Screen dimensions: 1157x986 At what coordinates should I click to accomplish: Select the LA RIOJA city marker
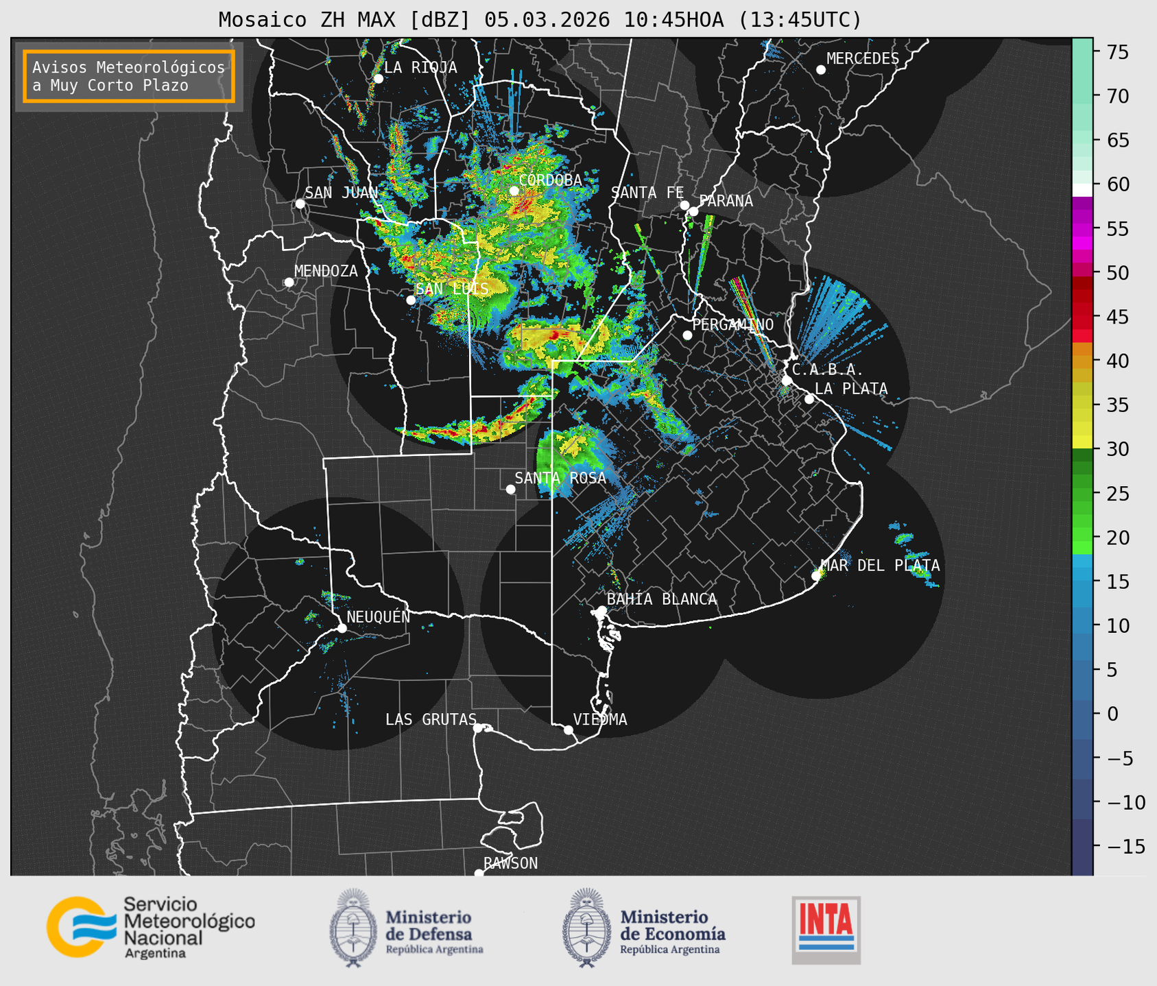point(378,79)
